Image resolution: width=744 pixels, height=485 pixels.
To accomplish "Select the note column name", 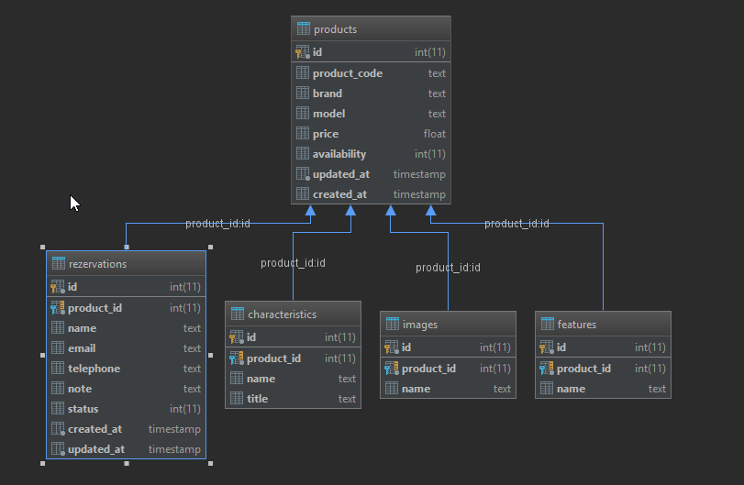I will click(80, 389).
